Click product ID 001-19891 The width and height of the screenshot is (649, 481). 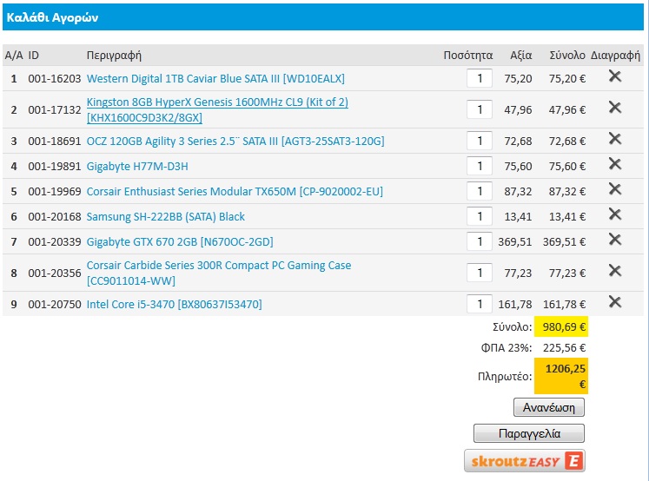pos(54,166)
